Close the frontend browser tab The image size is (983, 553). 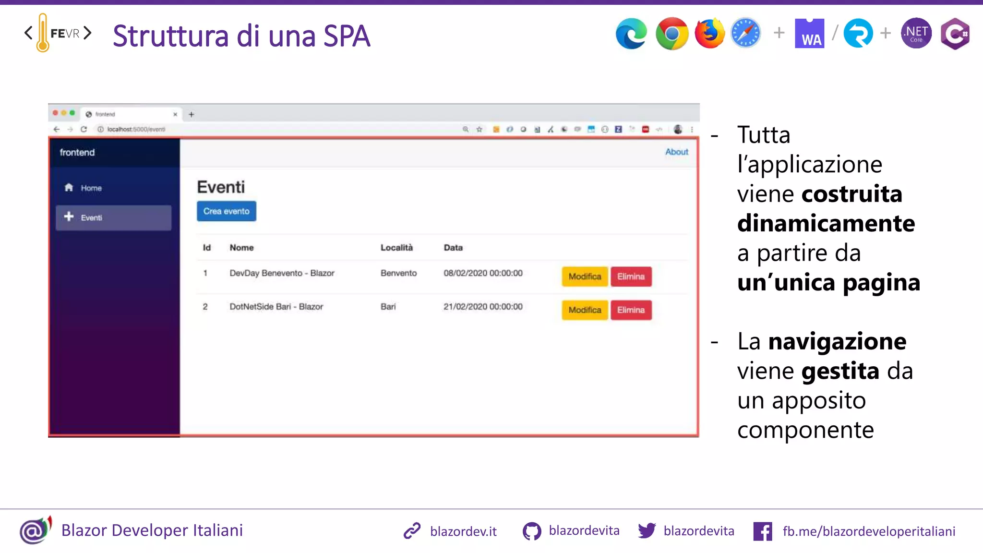pyautogui.click(x=175, y=114)
